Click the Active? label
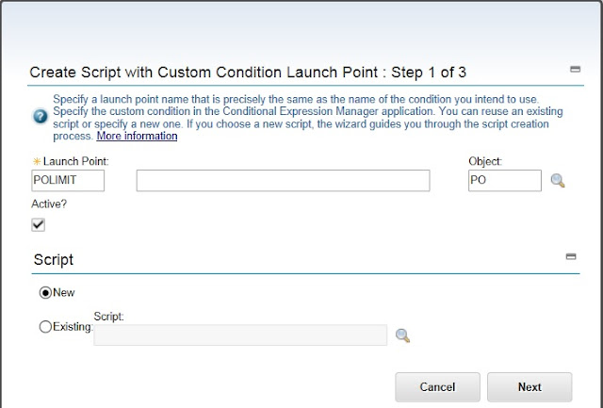This screenshot has width=603, height=408. (x=52, y=204)
